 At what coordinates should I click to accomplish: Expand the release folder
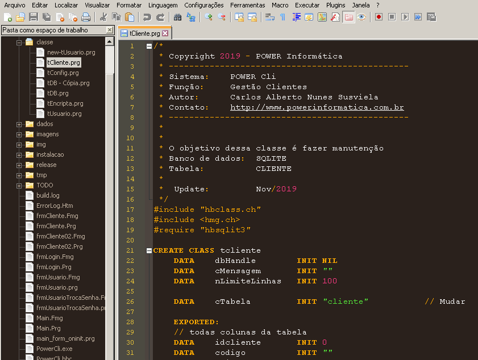point(19,165)
